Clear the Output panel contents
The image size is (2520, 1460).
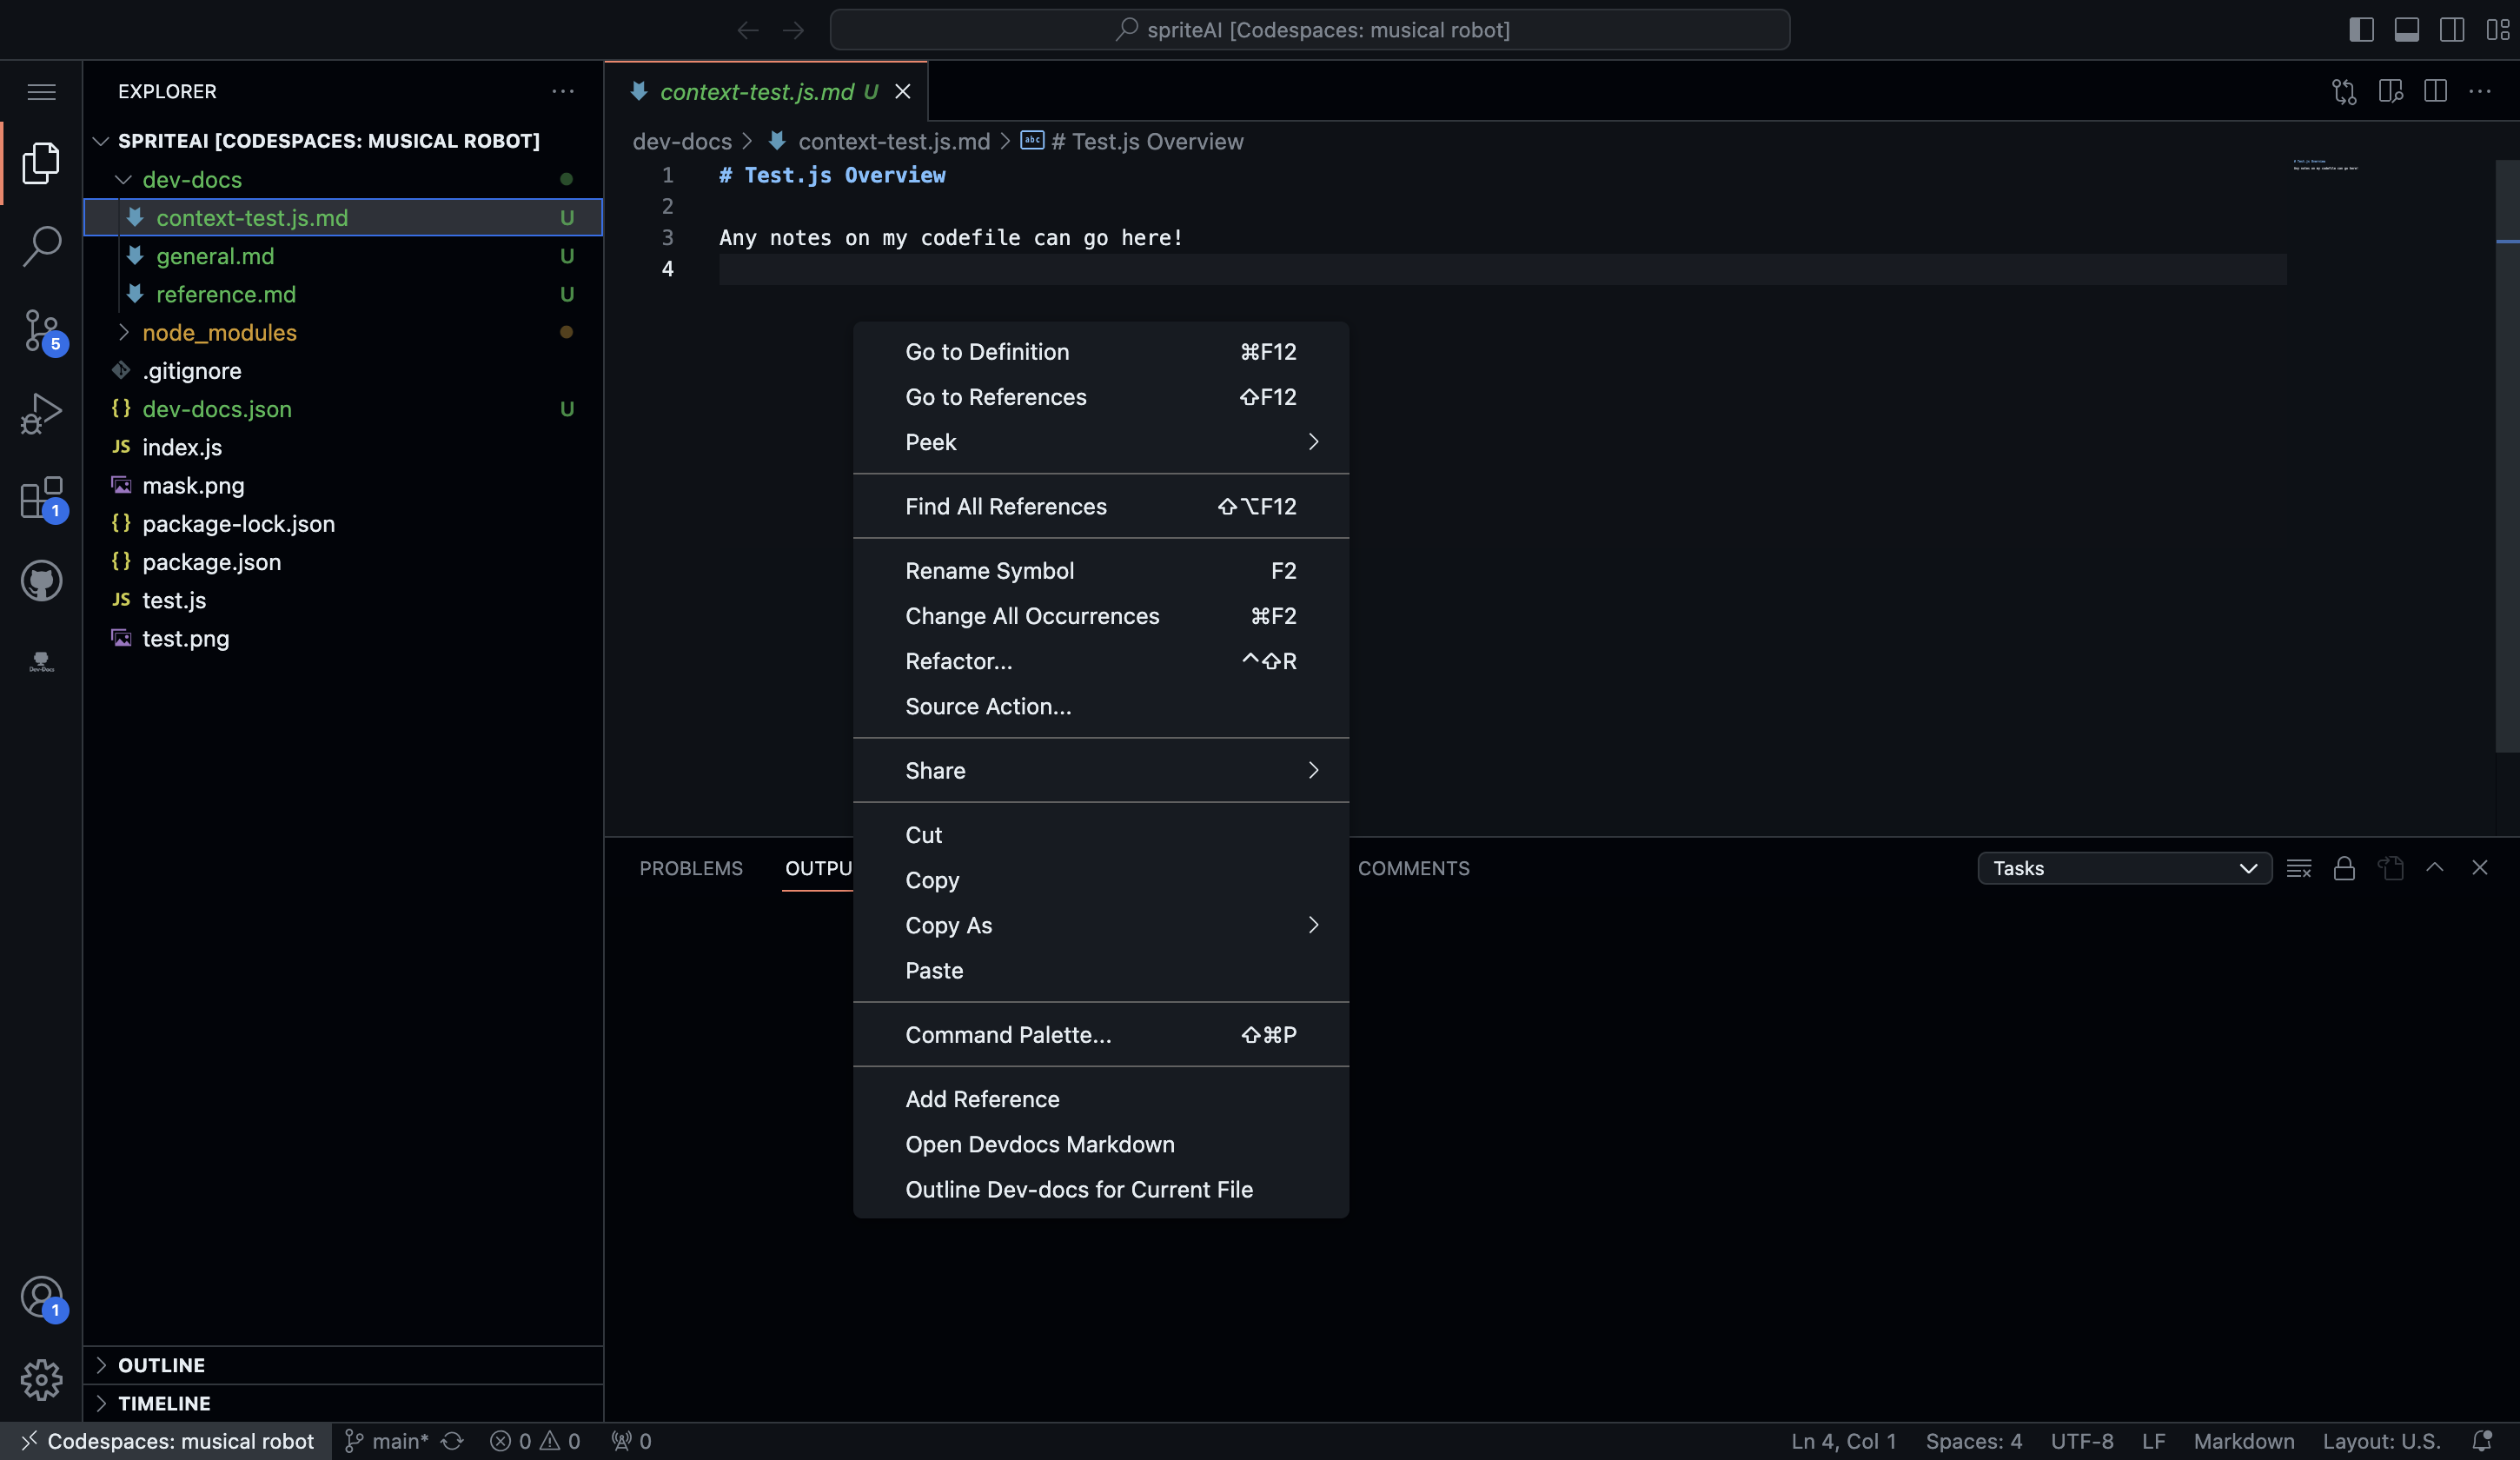(x=2299, y=868)
